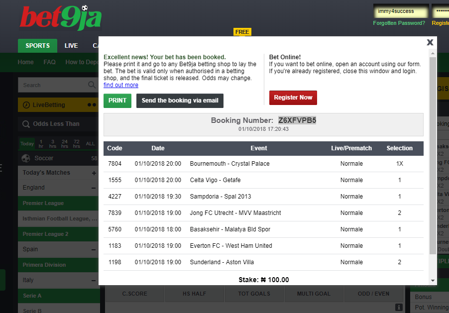Viewport: 449px width, 313px height.
Task: Click the search magnifier icon
Action: (92, 85)
